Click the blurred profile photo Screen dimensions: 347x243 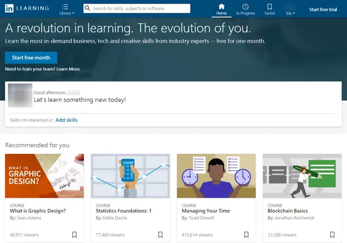point(20,95)
